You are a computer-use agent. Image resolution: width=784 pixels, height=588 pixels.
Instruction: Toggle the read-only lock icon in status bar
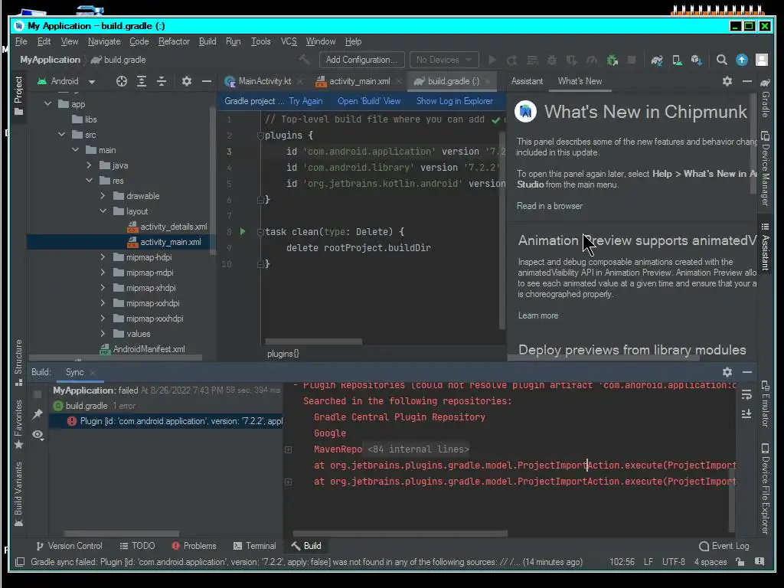click(740, 562)
